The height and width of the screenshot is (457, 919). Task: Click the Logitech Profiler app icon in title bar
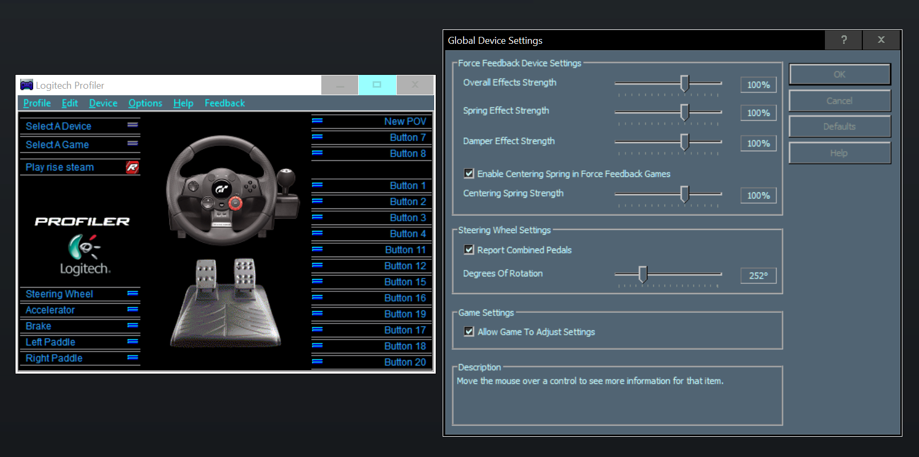click(27, 85)
